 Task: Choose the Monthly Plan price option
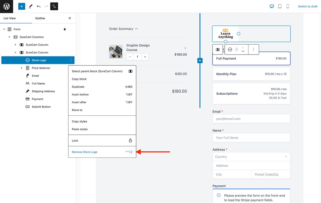click(251, 74)
